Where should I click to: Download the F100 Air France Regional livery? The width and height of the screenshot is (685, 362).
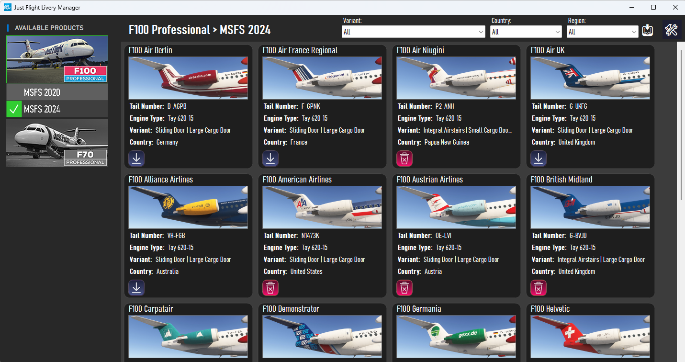pos(270,158)
